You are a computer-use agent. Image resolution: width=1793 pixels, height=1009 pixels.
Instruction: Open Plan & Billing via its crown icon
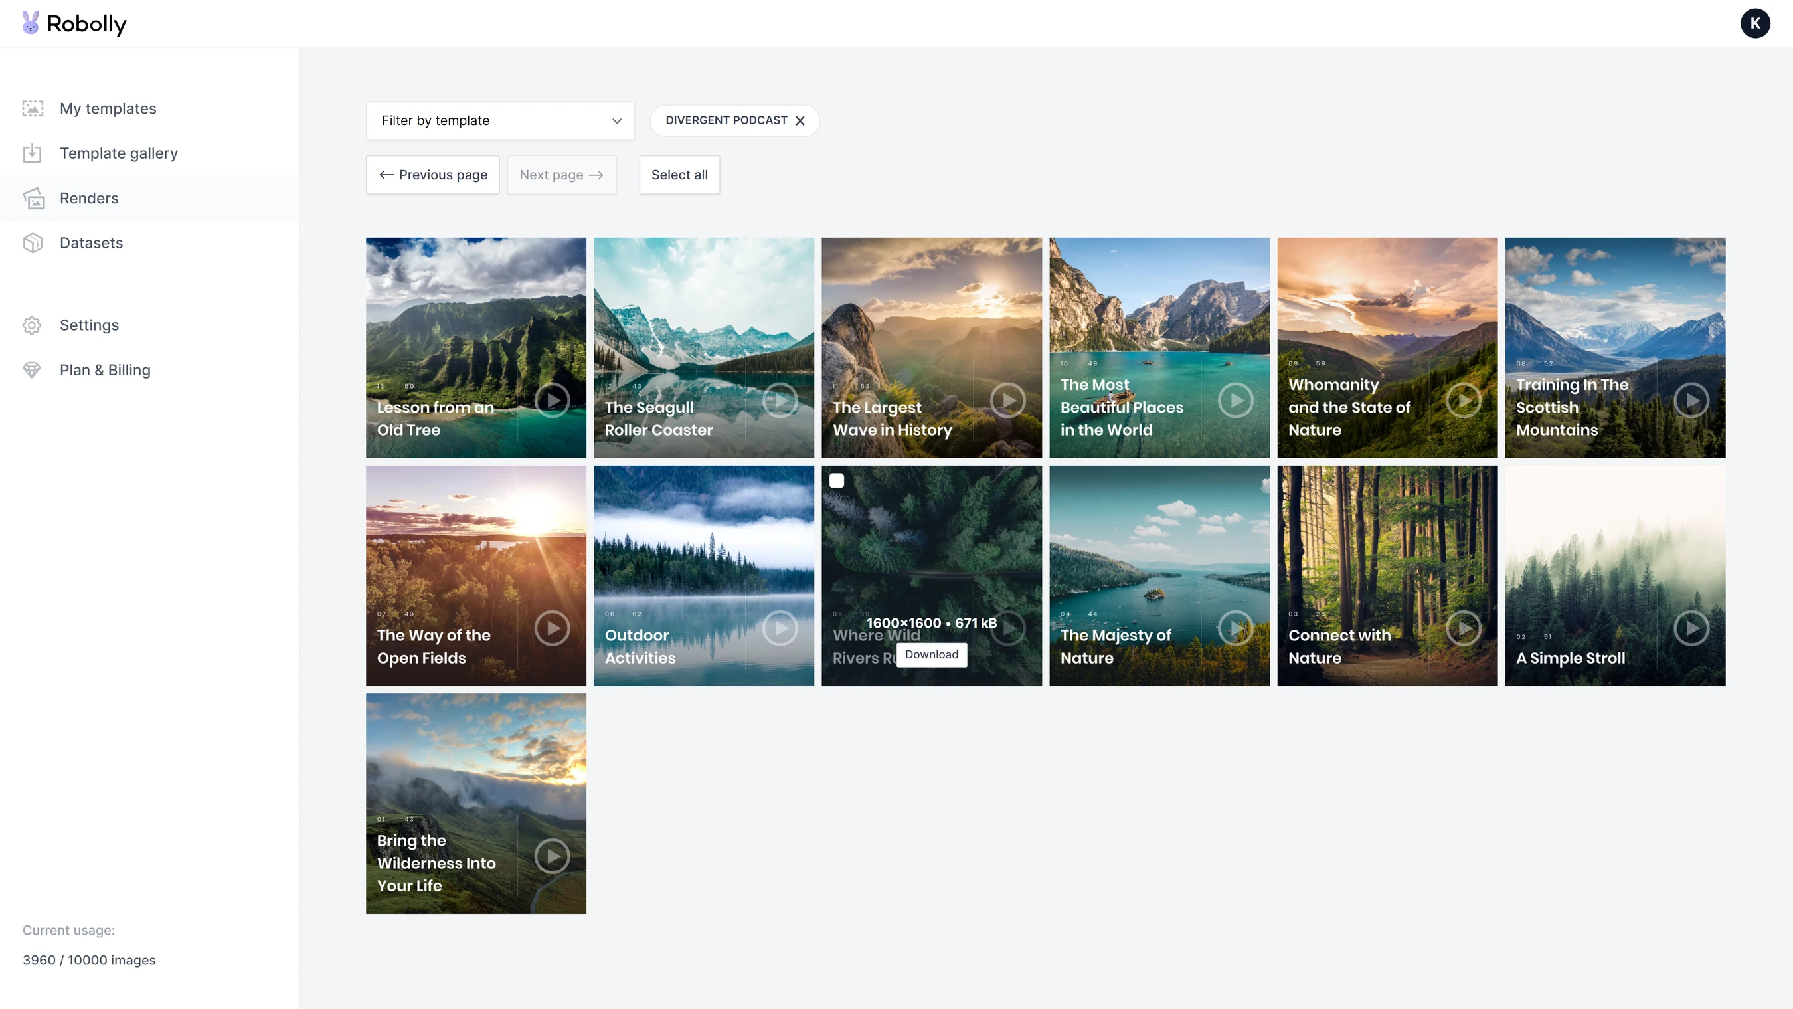32,370
